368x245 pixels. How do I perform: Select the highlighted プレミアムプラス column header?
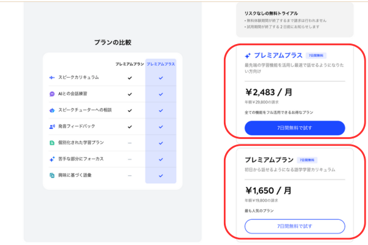click(x=161, y=64)
